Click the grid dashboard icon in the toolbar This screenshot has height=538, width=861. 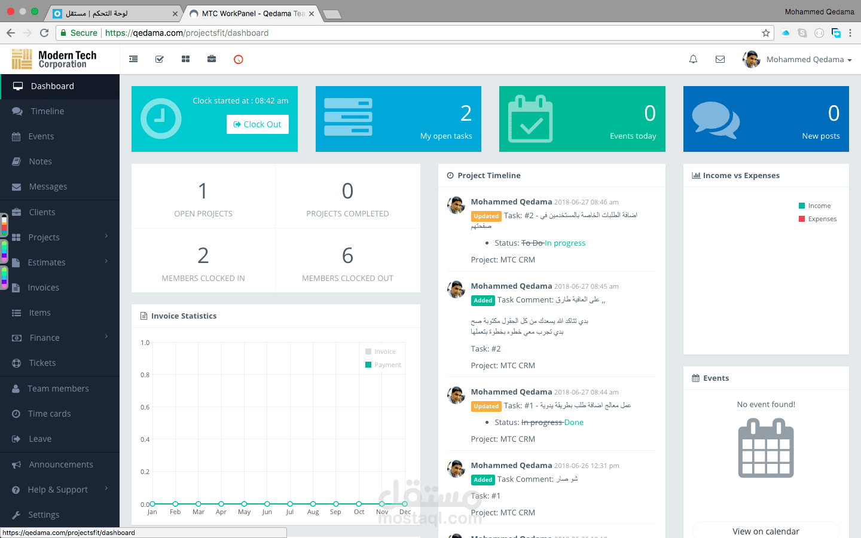[185, 59]
